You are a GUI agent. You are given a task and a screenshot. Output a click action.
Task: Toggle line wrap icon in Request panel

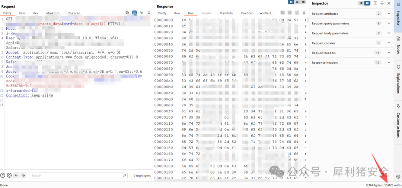tap(135, 13)
